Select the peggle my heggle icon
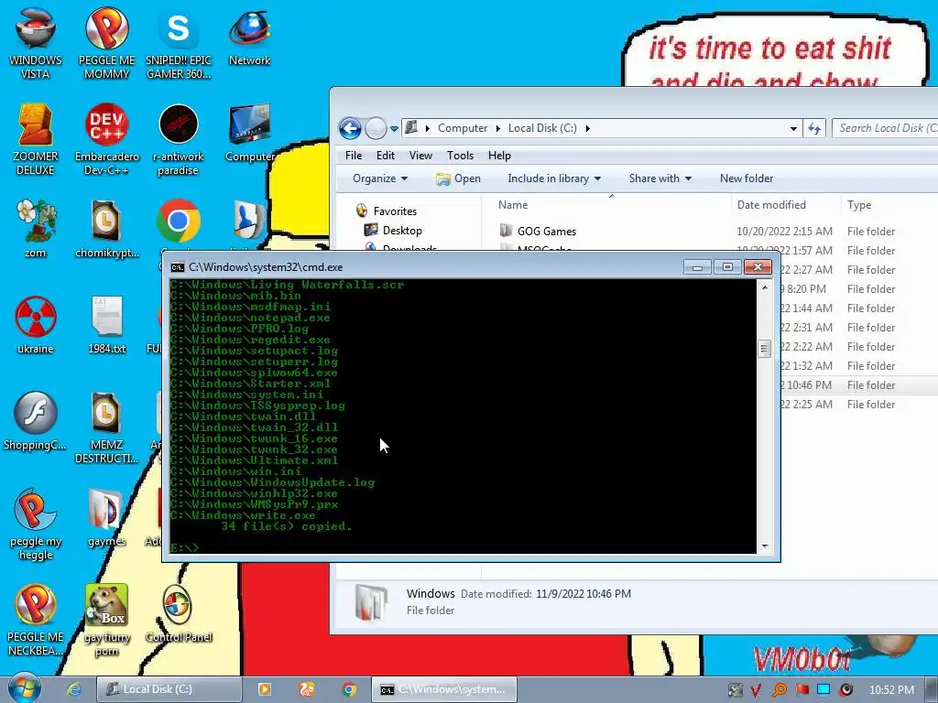Image resolution: width=938 pixels, height=703 pixels. [x=36, y=525]
